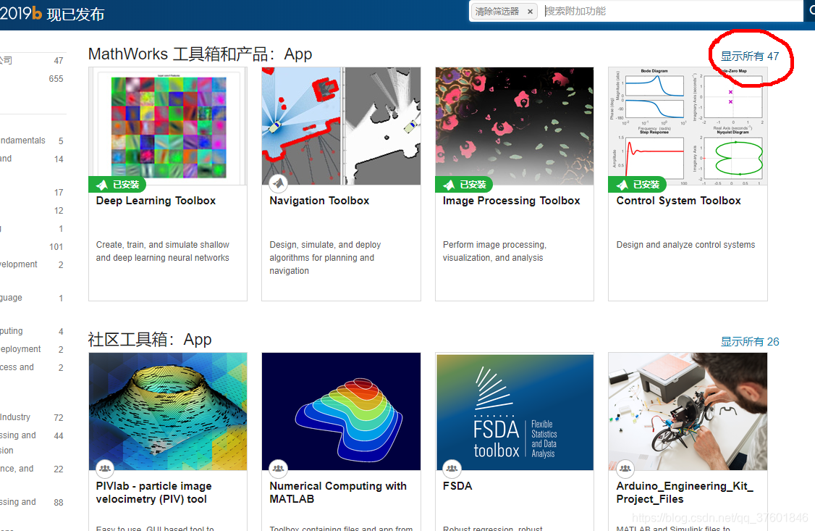Screen dimensions: 815x531
Task: Open Deep Learning Toolbox thumbnail
Action: click(168, 126)
